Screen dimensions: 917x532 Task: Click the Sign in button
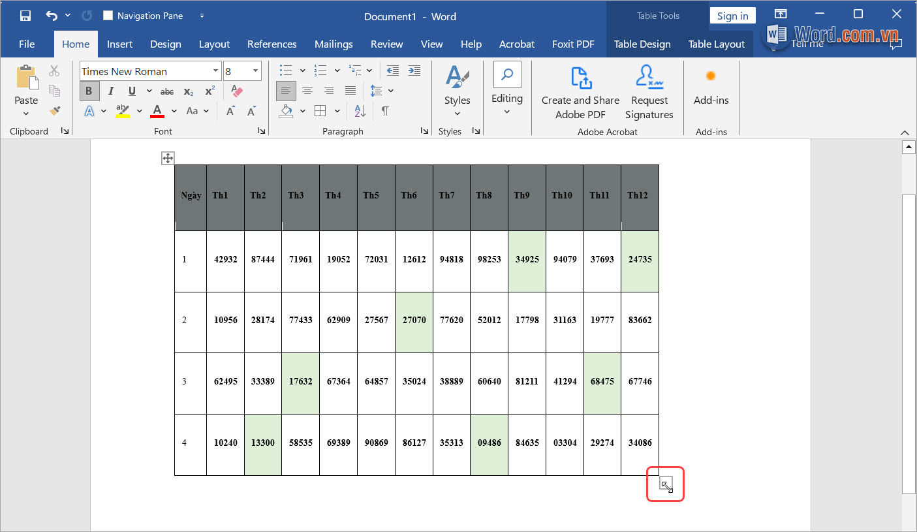(732, 16)
